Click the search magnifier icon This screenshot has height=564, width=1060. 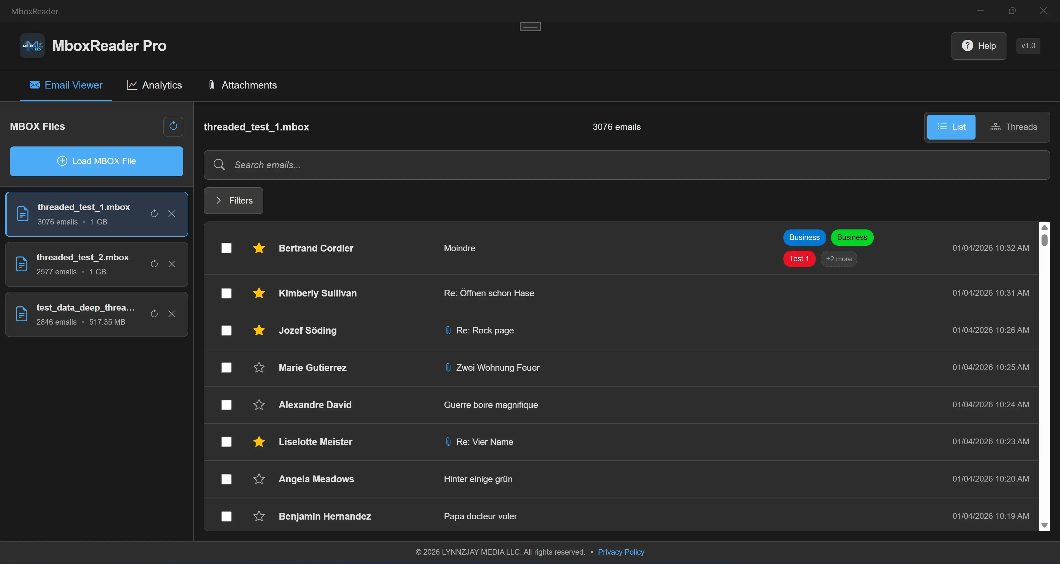(x=219, y=164)
